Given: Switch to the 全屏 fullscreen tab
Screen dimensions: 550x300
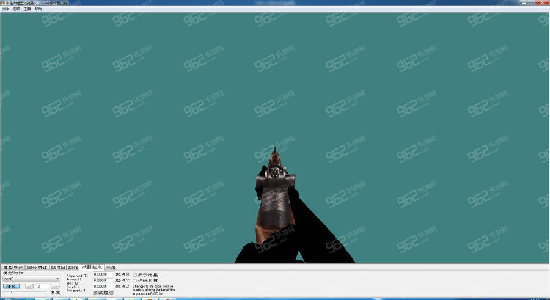Looking at the screenshot, I should point(111,268).
